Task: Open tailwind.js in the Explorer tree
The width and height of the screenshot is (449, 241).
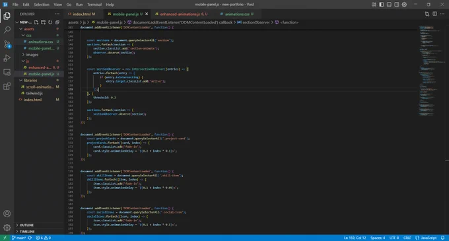Action: [x=34, y=93]
